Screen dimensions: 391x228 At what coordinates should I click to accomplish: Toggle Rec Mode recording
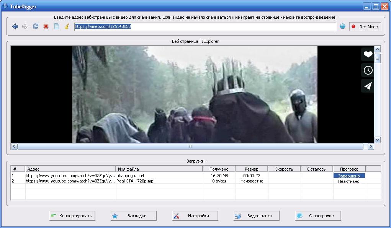click(x=365, y=27)
